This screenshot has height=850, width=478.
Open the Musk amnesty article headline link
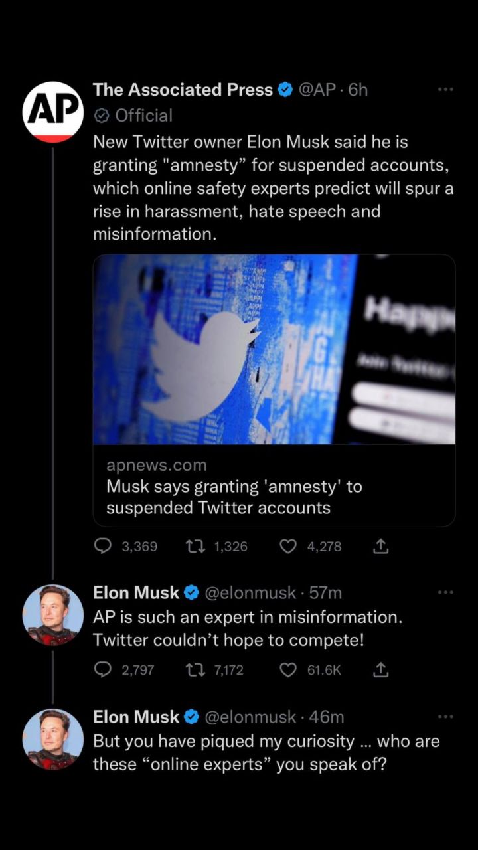[x=234, y=497]
